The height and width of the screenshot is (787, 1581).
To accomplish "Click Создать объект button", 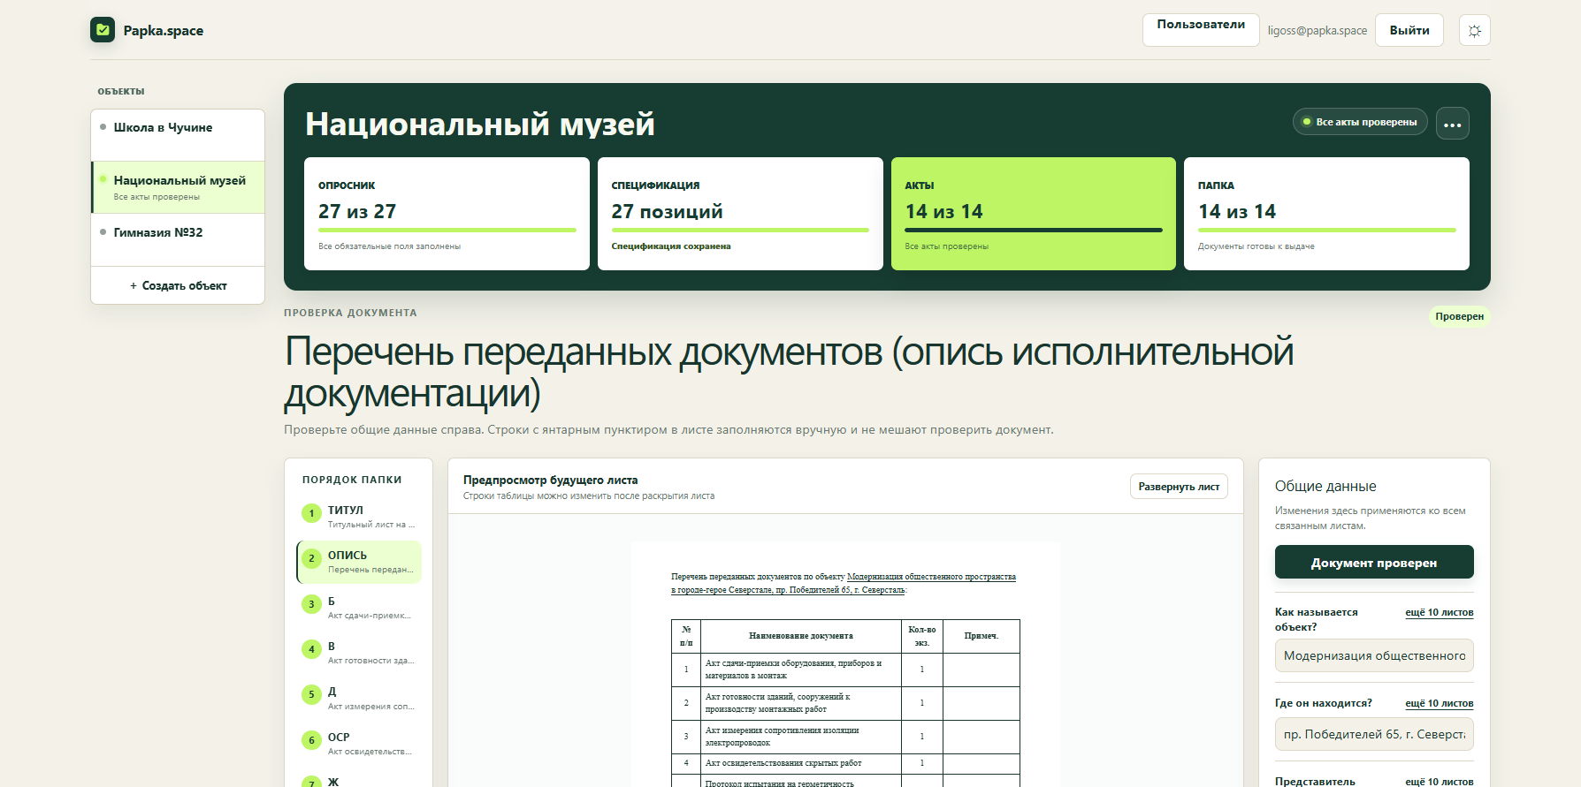I will click(x=178, y=285).
